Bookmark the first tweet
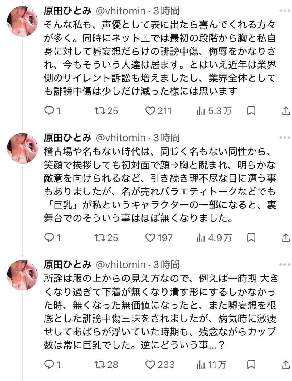The height and width of the screenshot is (381, 292). pyautogui.click(x=251, y=111)
